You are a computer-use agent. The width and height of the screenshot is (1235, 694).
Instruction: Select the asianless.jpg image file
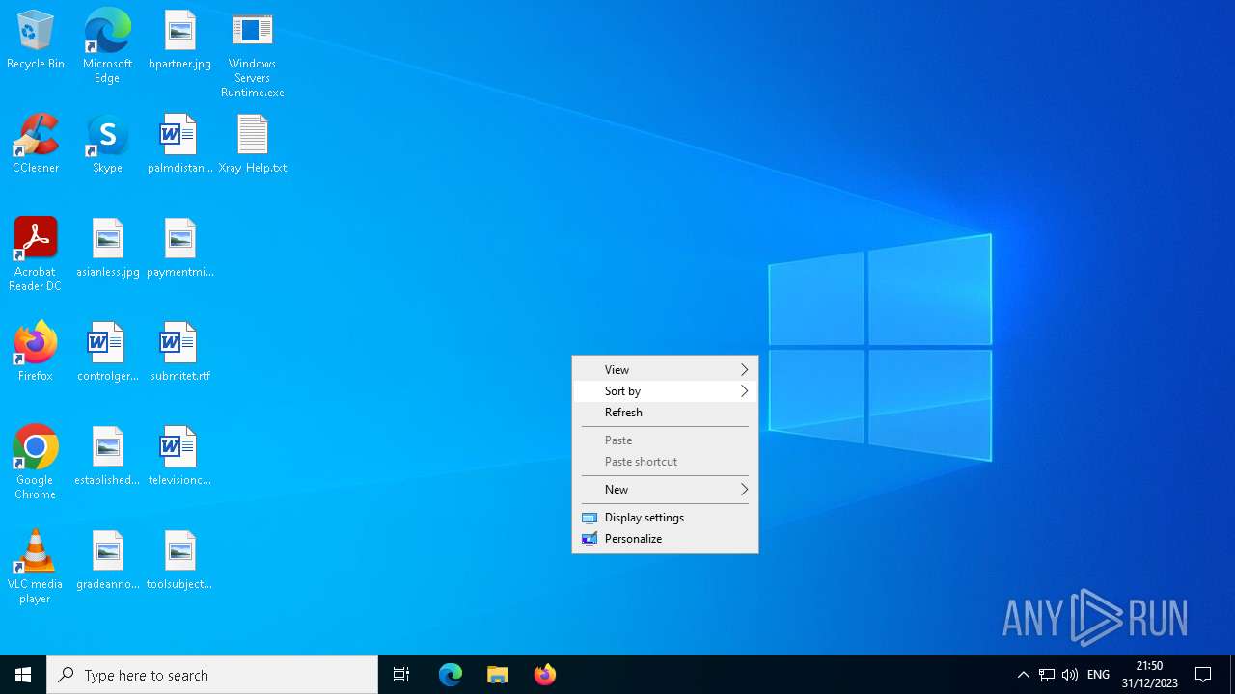(107, 249)
